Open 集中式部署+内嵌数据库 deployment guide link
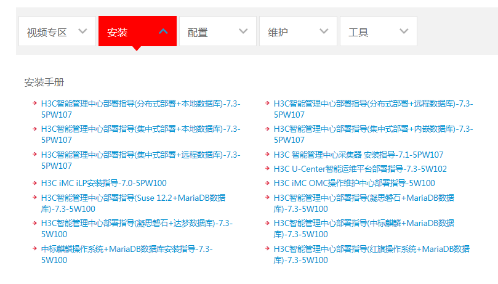Image resolution: width=498 pixels, height=284 pixels. [x=373, y=134]
